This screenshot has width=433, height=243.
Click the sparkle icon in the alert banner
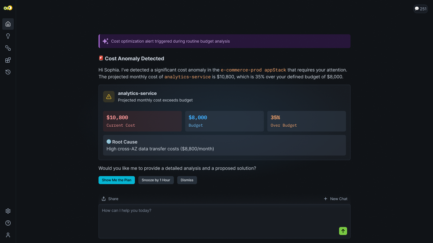(x=105, y=41)
